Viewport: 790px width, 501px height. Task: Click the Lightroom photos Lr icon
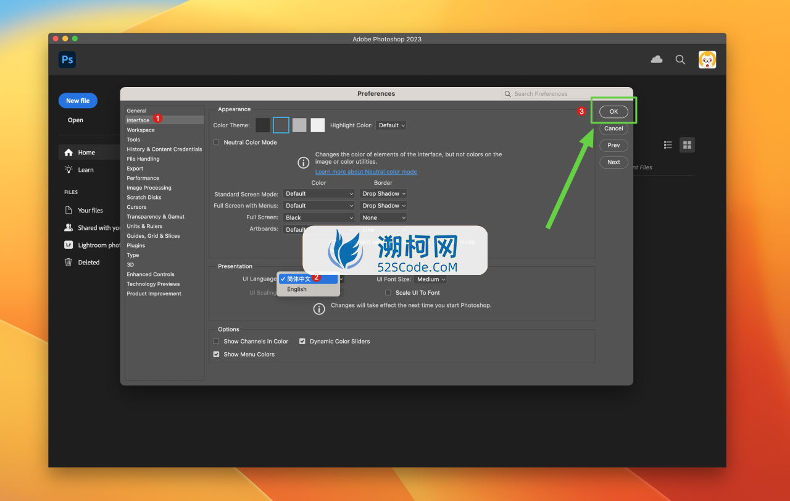(69, 245)
